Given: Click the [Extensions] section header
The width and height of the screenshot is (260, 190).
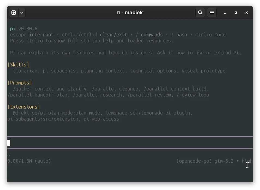Looking at the screenshot, I should click(24, 107).
